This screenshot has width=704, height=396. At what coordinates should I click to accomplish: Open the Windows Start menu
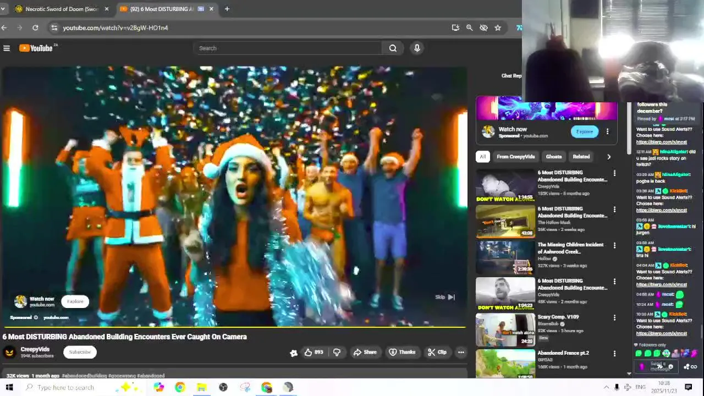[x=9, y=387]
